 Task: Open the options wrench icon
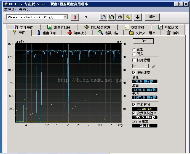pos(128,17)
